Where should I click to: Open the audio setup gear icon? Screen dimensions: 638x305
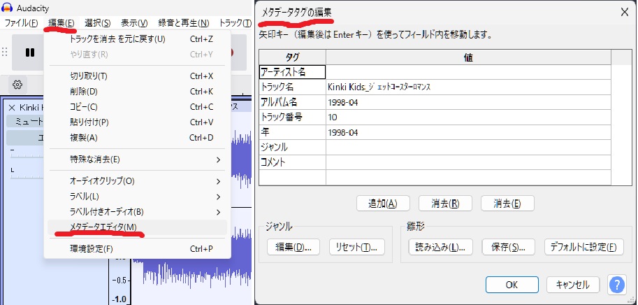pyautogui.click(x=18, y=85)
